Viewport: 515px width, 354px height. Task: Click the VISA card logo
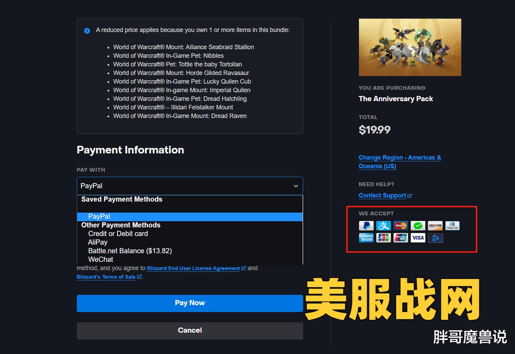[x=418, y=238]
